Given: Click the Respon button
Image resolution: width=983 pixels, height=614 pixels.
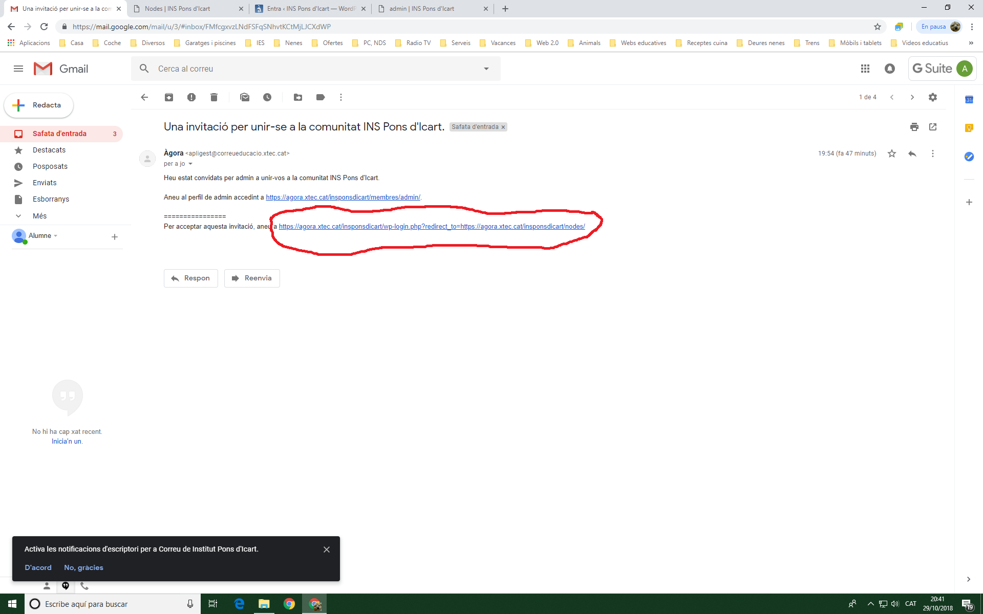Looking at the screenshot, I should (190, 278).
